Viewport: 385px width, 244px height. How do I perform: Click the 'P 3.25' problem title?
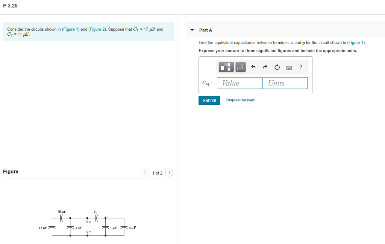[10, 6]
